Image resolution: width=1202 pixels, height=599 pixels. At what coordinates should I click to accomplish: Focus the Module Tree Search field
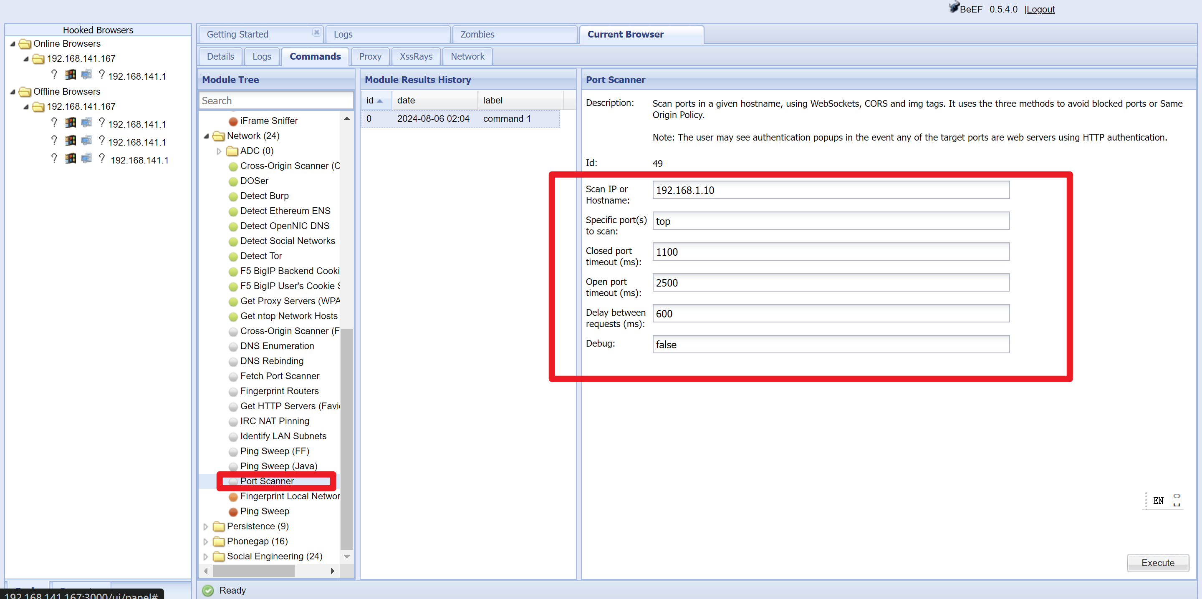click(x=276, y=101)
